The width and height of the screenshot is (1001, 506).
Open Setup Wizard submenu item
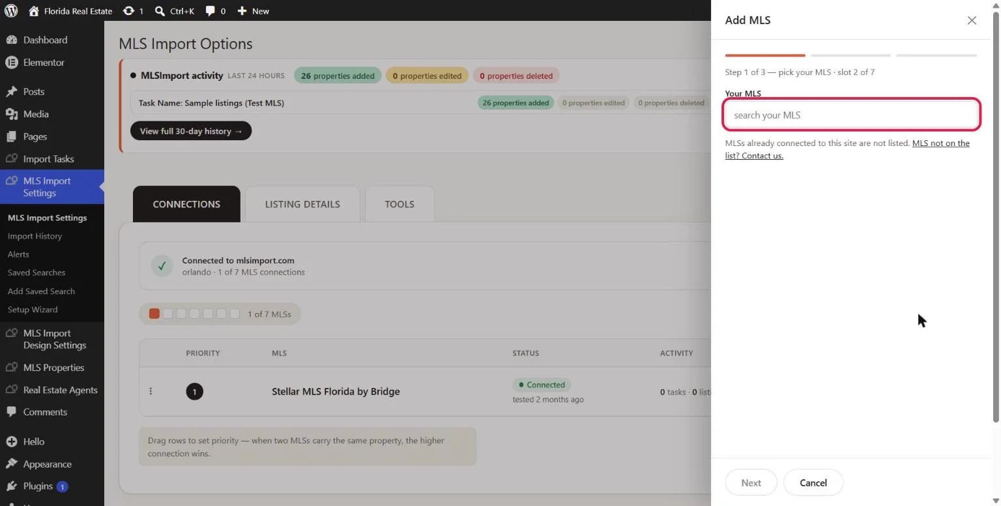tap(33, 310)
